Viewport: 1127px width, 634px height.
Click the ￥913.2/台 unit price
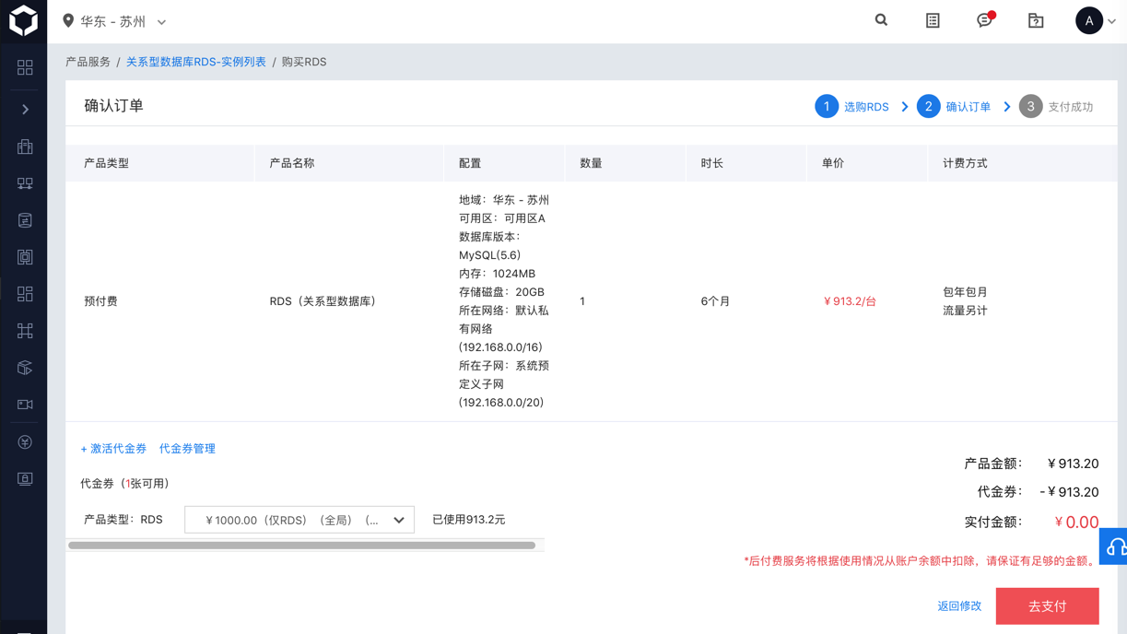pos(849,301)
